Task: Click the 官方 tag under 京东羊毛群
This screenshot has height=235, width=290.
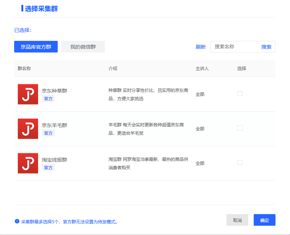Action: (48, 133)
